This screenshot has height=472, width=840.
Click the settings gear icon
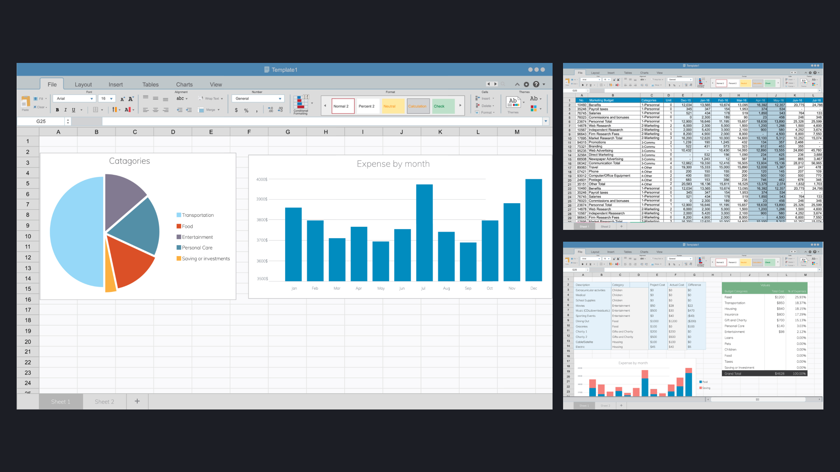point(526,84)
